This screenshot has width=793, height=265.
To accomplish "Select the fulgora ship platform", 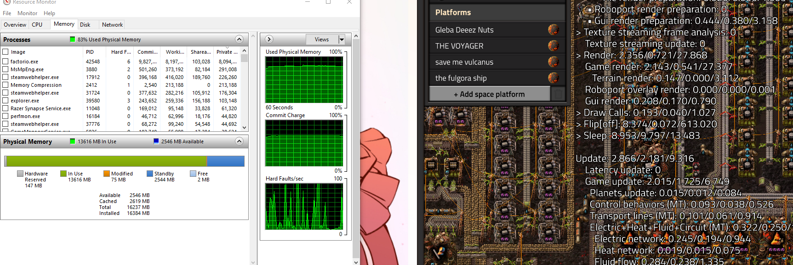I will 496,78.
